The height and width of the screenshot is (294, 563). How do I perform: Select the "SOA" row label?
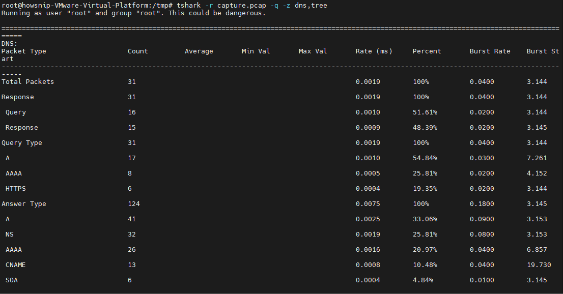tap(12, 280)
